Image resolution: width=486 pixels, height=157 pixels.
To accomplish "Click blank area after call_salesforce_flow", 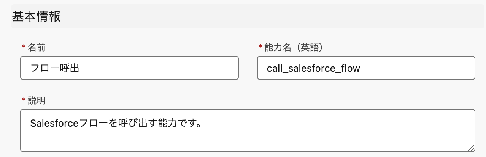I will click(418, 68).
